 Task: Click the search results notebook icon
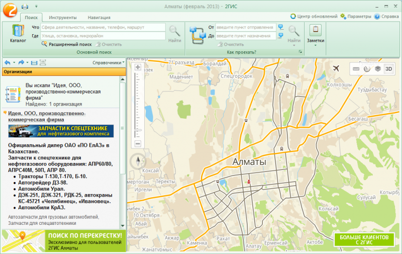[13, 95]
